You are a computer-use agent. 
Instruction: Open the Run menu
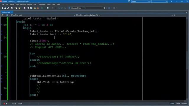click(x=35, y=4)
